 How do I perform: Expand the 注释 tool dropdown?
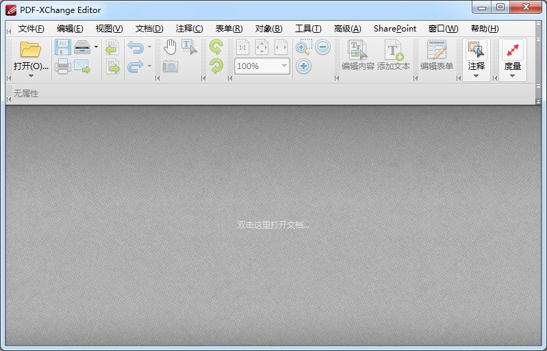point(476,76)
